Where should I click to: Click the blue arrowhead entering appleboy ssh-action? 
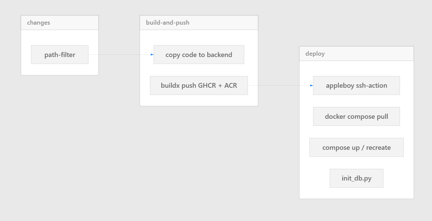click(x=312, y=86)
